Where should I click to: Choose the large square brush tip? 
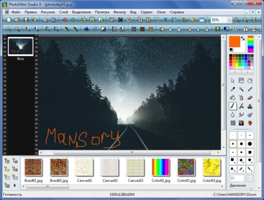(250, 152)
